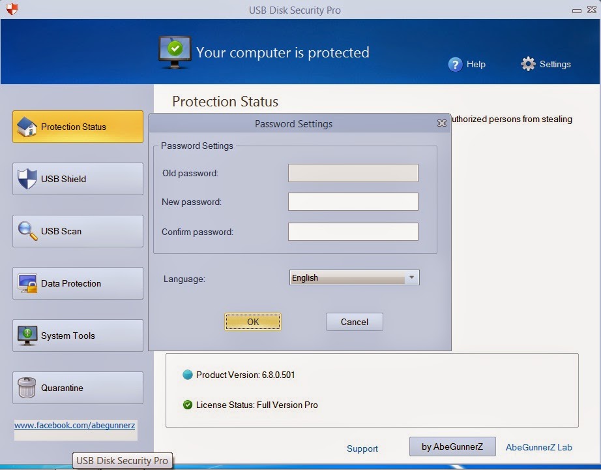The image size is (601, 470).
Task: Close the Password Settings dialog
Action: (x=441, y=123)
